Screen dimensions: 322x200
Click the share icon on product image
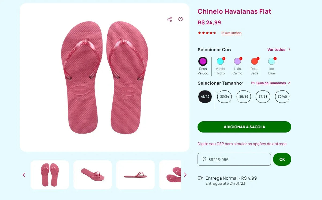(x=169, y=19)
